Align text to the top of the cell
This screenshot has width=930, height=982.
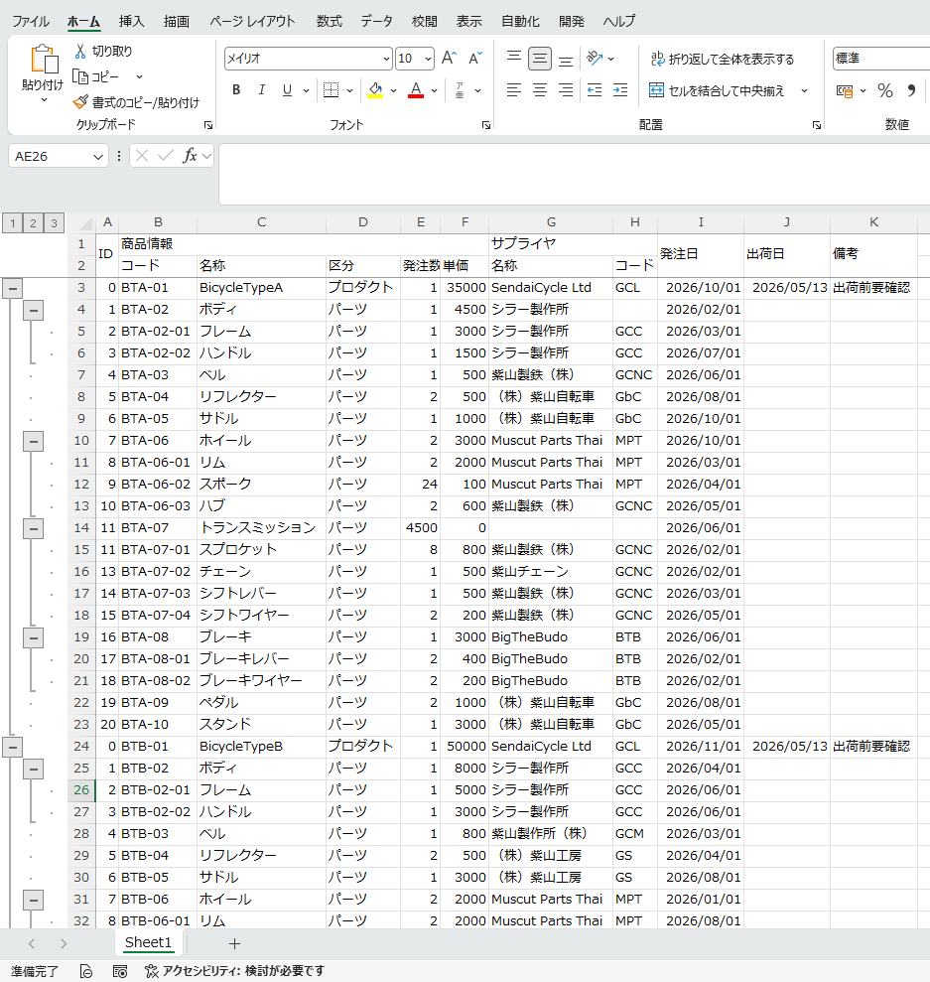pos(514,59)
